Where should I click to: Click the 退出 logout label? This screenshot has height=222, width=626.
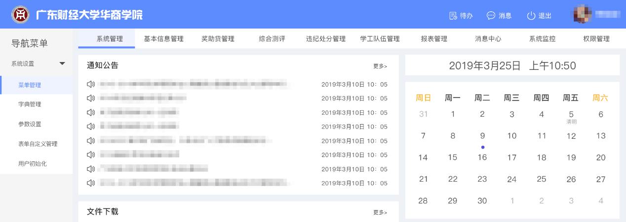[545, 16]
